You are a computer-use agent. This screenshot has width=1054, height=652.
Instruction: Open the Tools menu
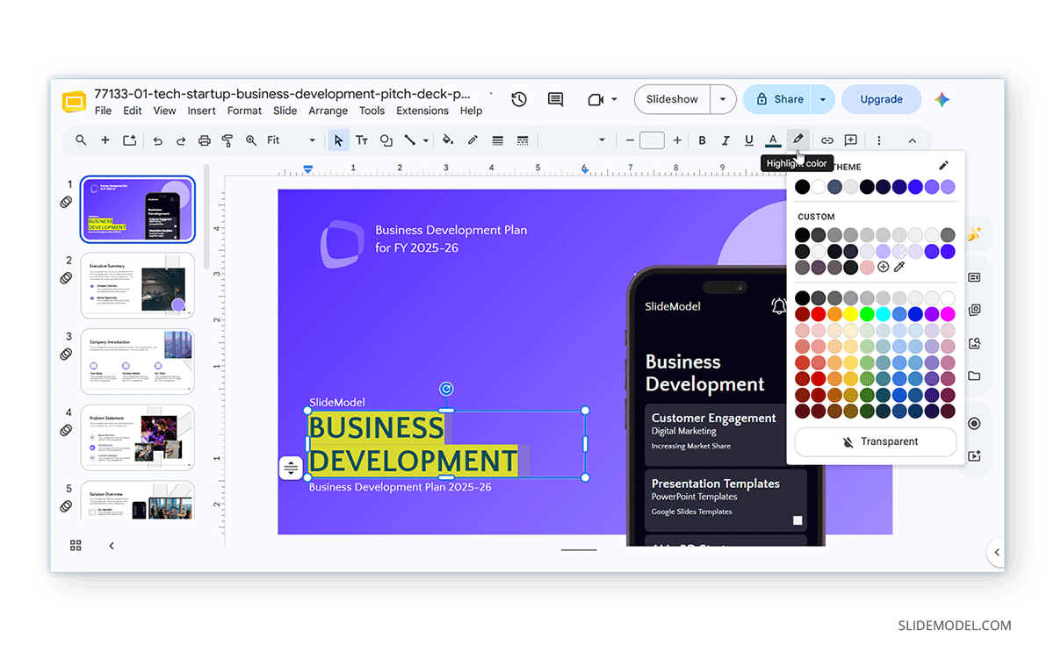click(x=372, y=111)
